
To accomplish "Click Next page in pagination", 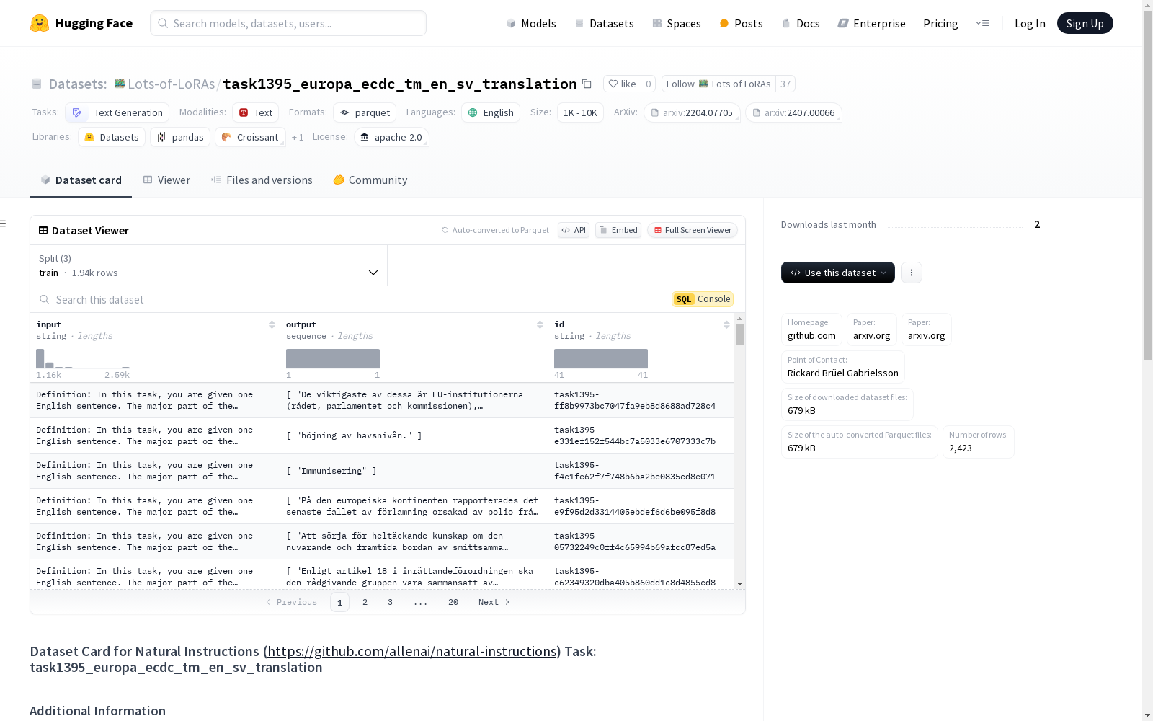I will pos(494,602).
